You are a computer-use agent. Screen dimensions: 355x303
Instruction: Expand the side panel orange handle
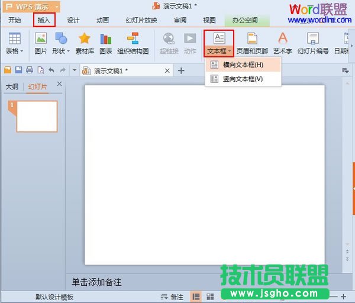pos(353,188)
